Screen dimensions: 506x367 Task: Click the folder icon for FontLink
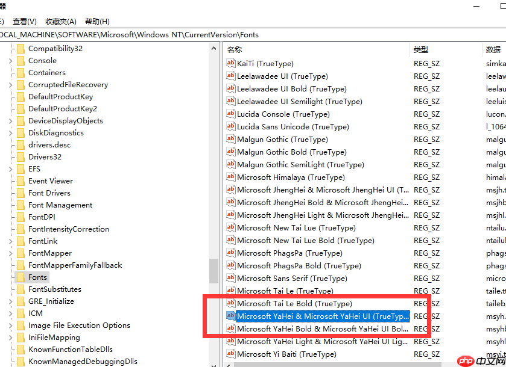pyautogui.click(x=21, y=241)
